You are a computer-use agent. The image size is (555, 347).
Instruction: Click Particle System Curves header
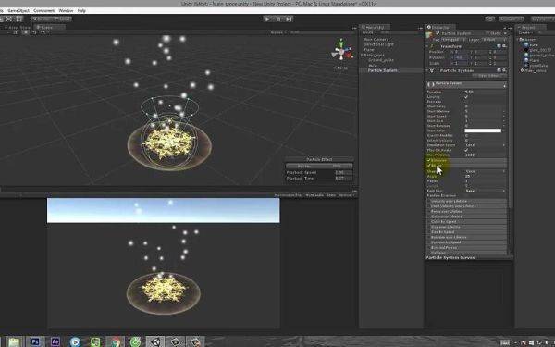point(450,258)
